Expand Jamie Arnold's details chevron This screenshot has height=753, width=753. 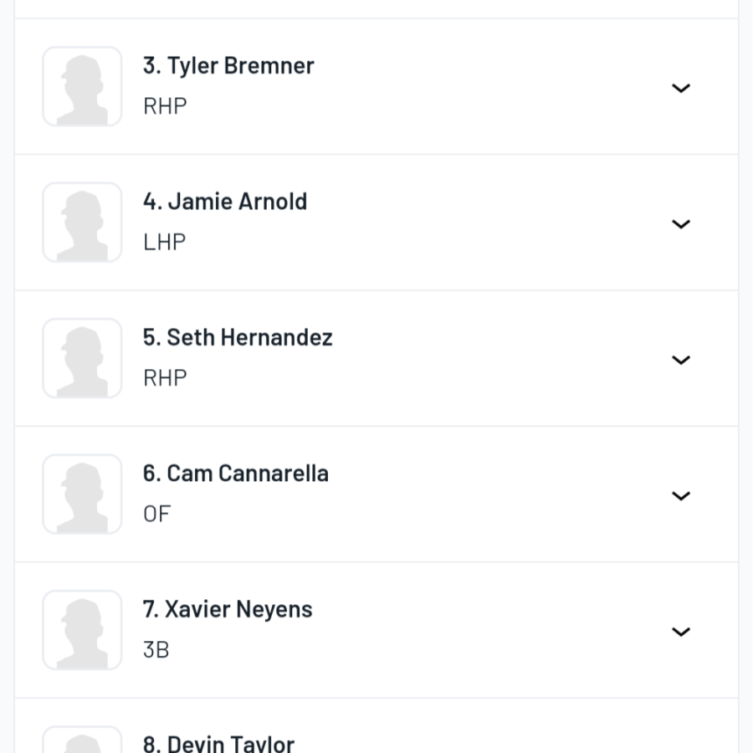(x=680, y=223)
